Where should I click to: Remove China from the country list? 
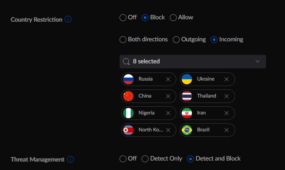(168, 96)
